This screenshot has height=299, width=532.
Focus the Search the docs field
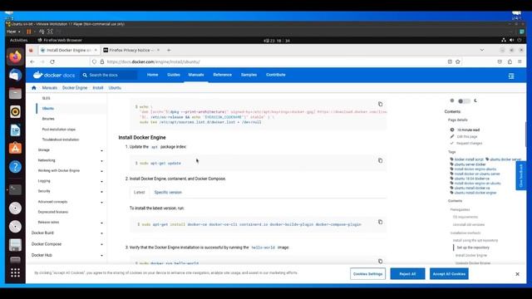(109, 75)
